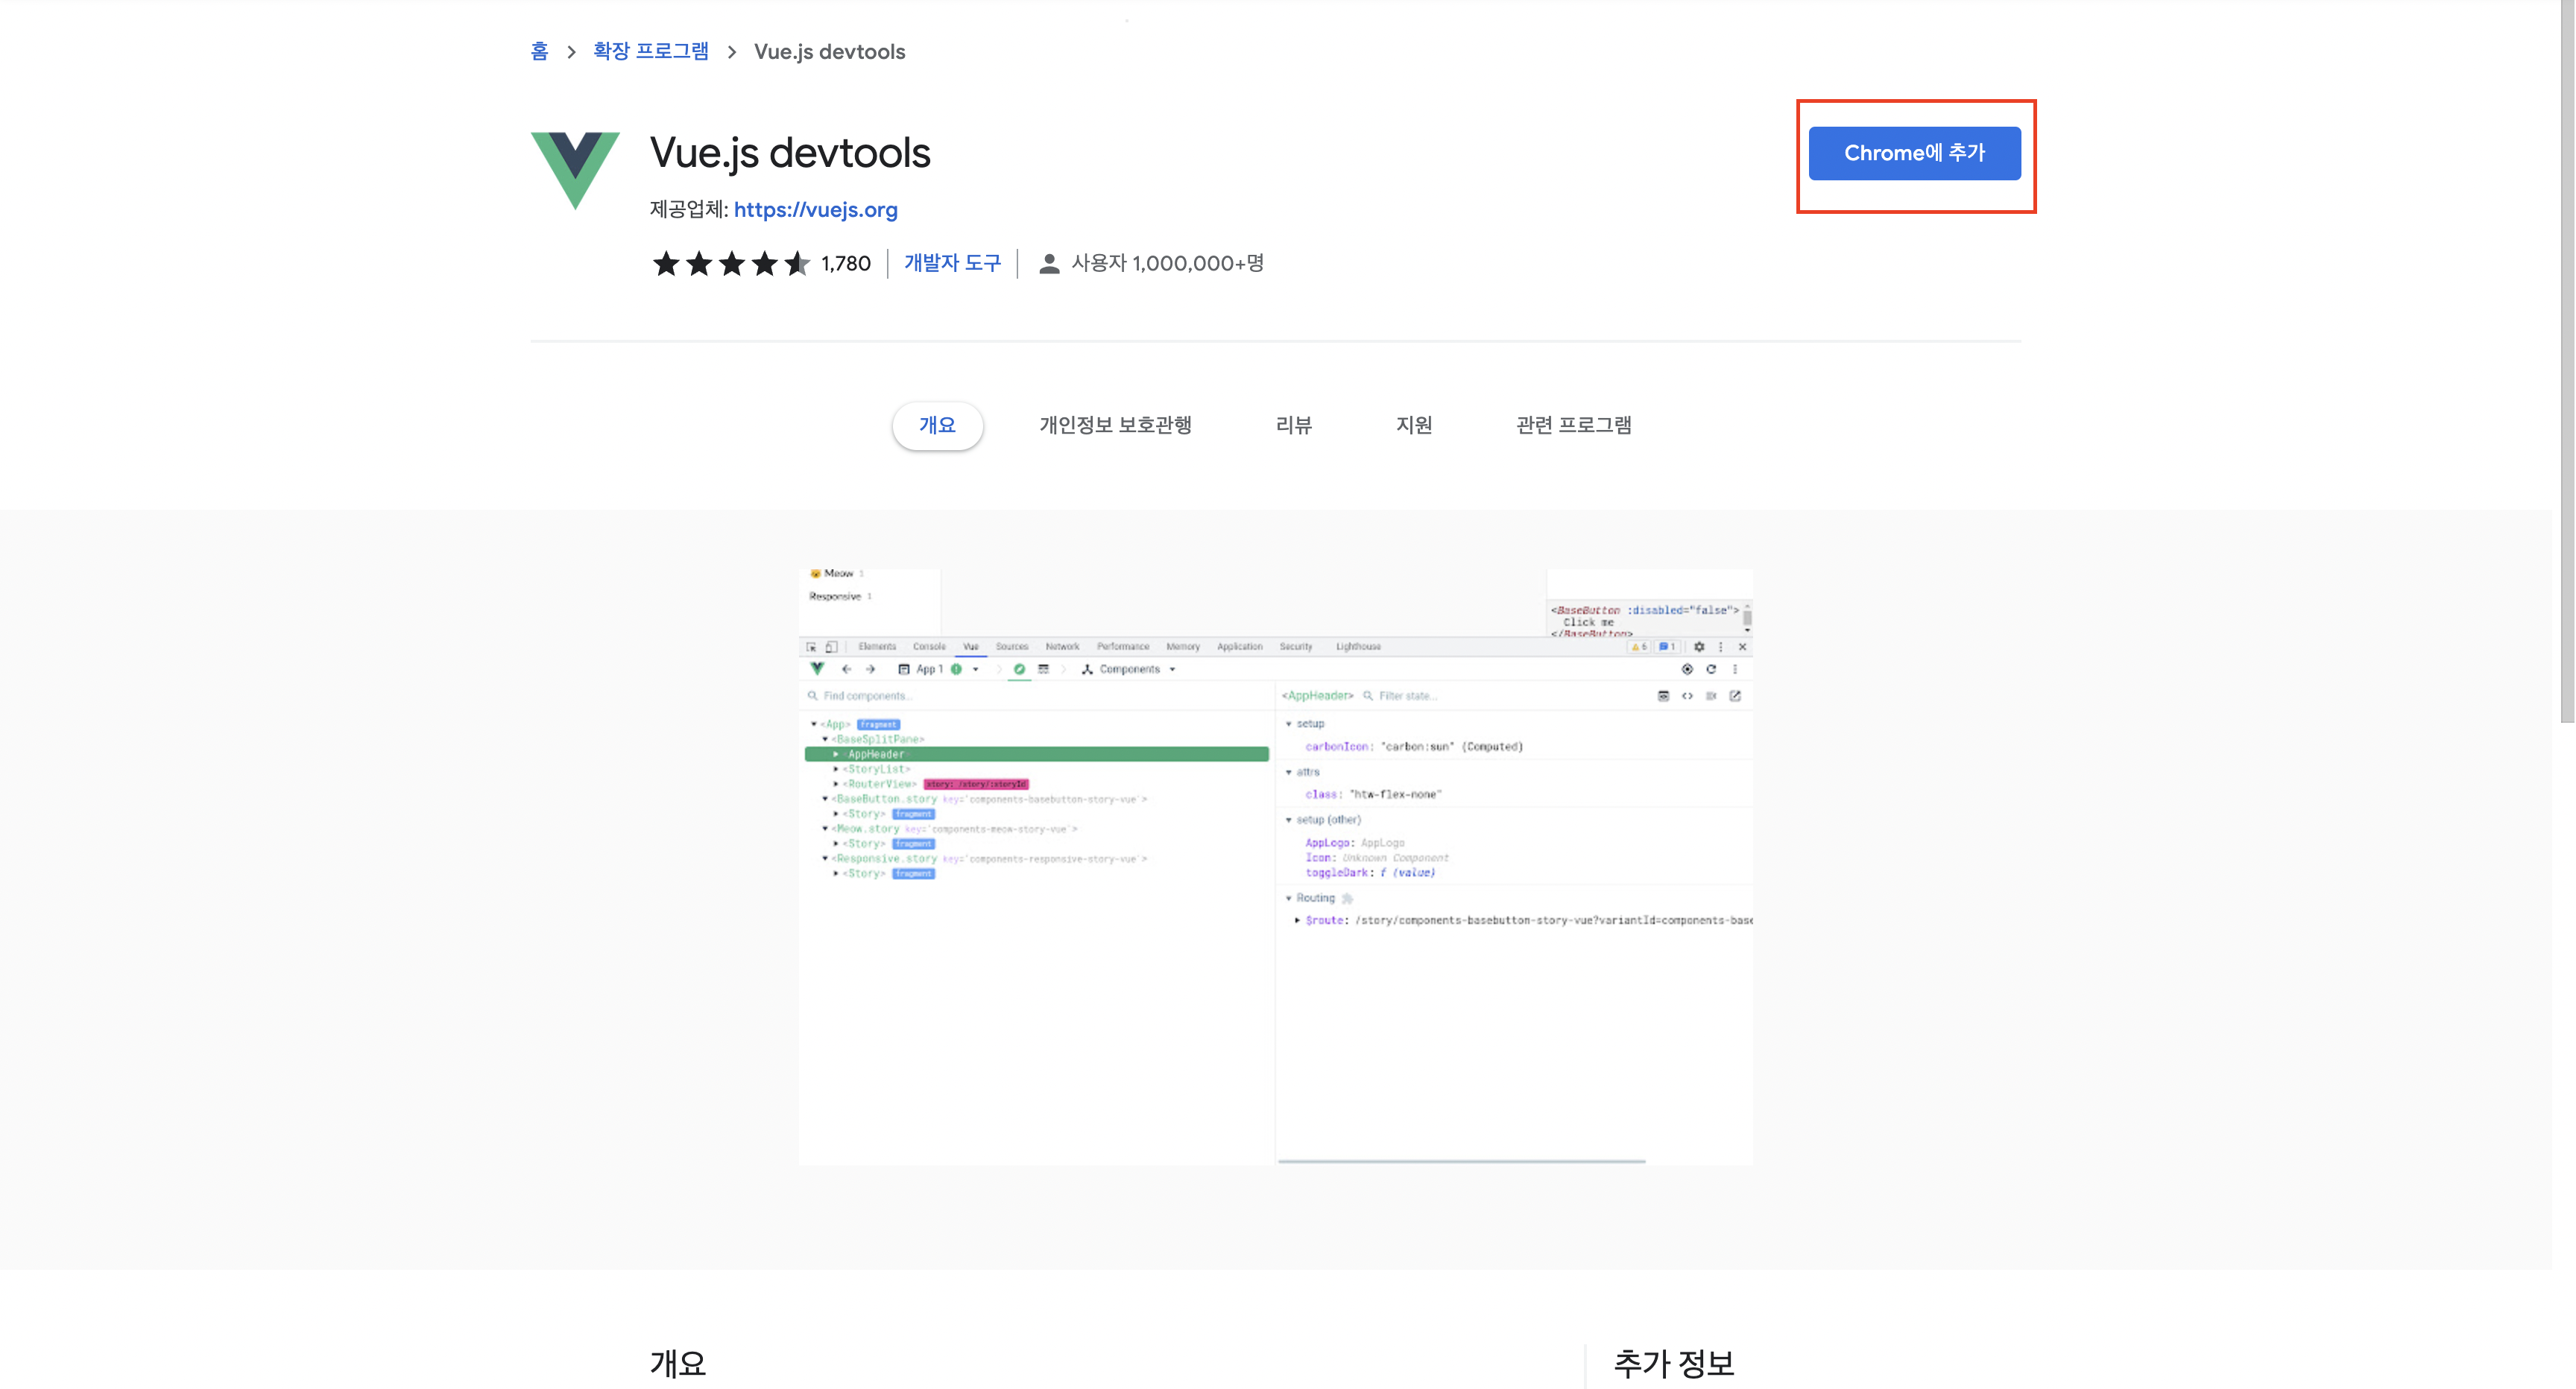Click the five-star rating icons
2576x1389 pixels.
(731, 264)
